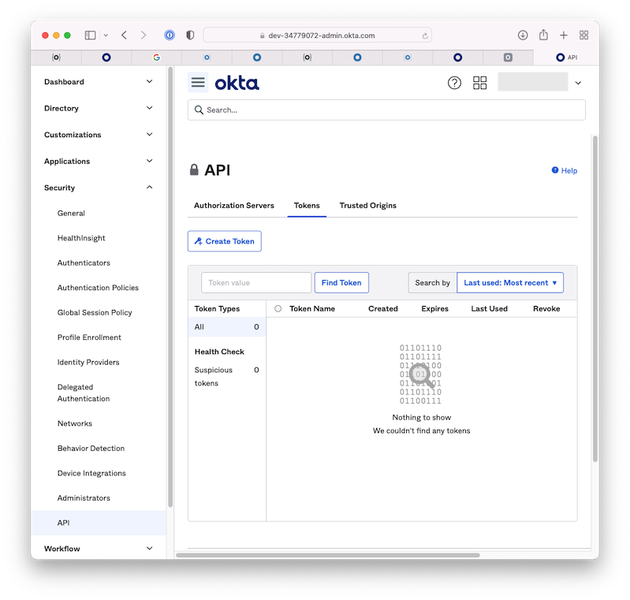
Task: Select Suspicious tokens filter
Action: coord(226,376)
